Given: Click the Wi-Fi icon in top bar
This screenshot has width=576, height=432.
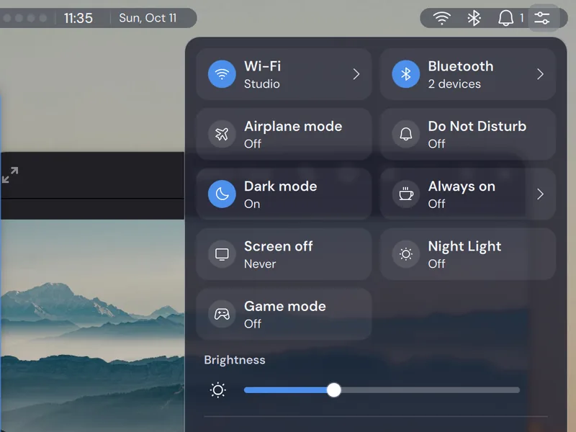Looking at the screenshot, I should (441, 18).
